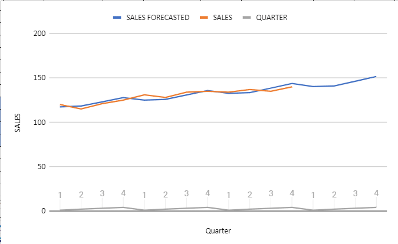Click the gray QUARTER legend swatch

(x=247, y=18)
